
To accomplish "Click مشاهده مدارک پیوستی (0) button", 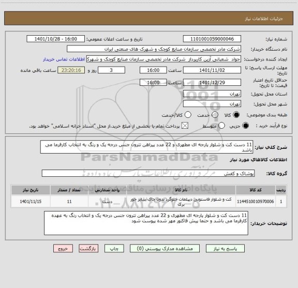I will [x=165, y=249].
